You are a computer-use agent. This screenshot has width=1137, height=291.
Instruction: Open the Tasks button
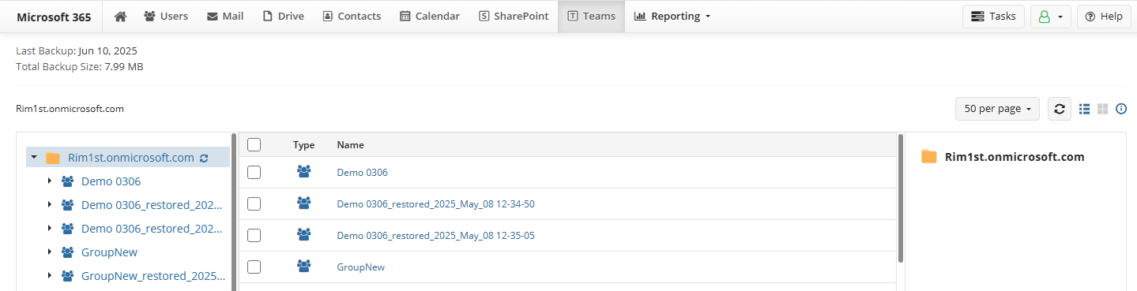993,17
